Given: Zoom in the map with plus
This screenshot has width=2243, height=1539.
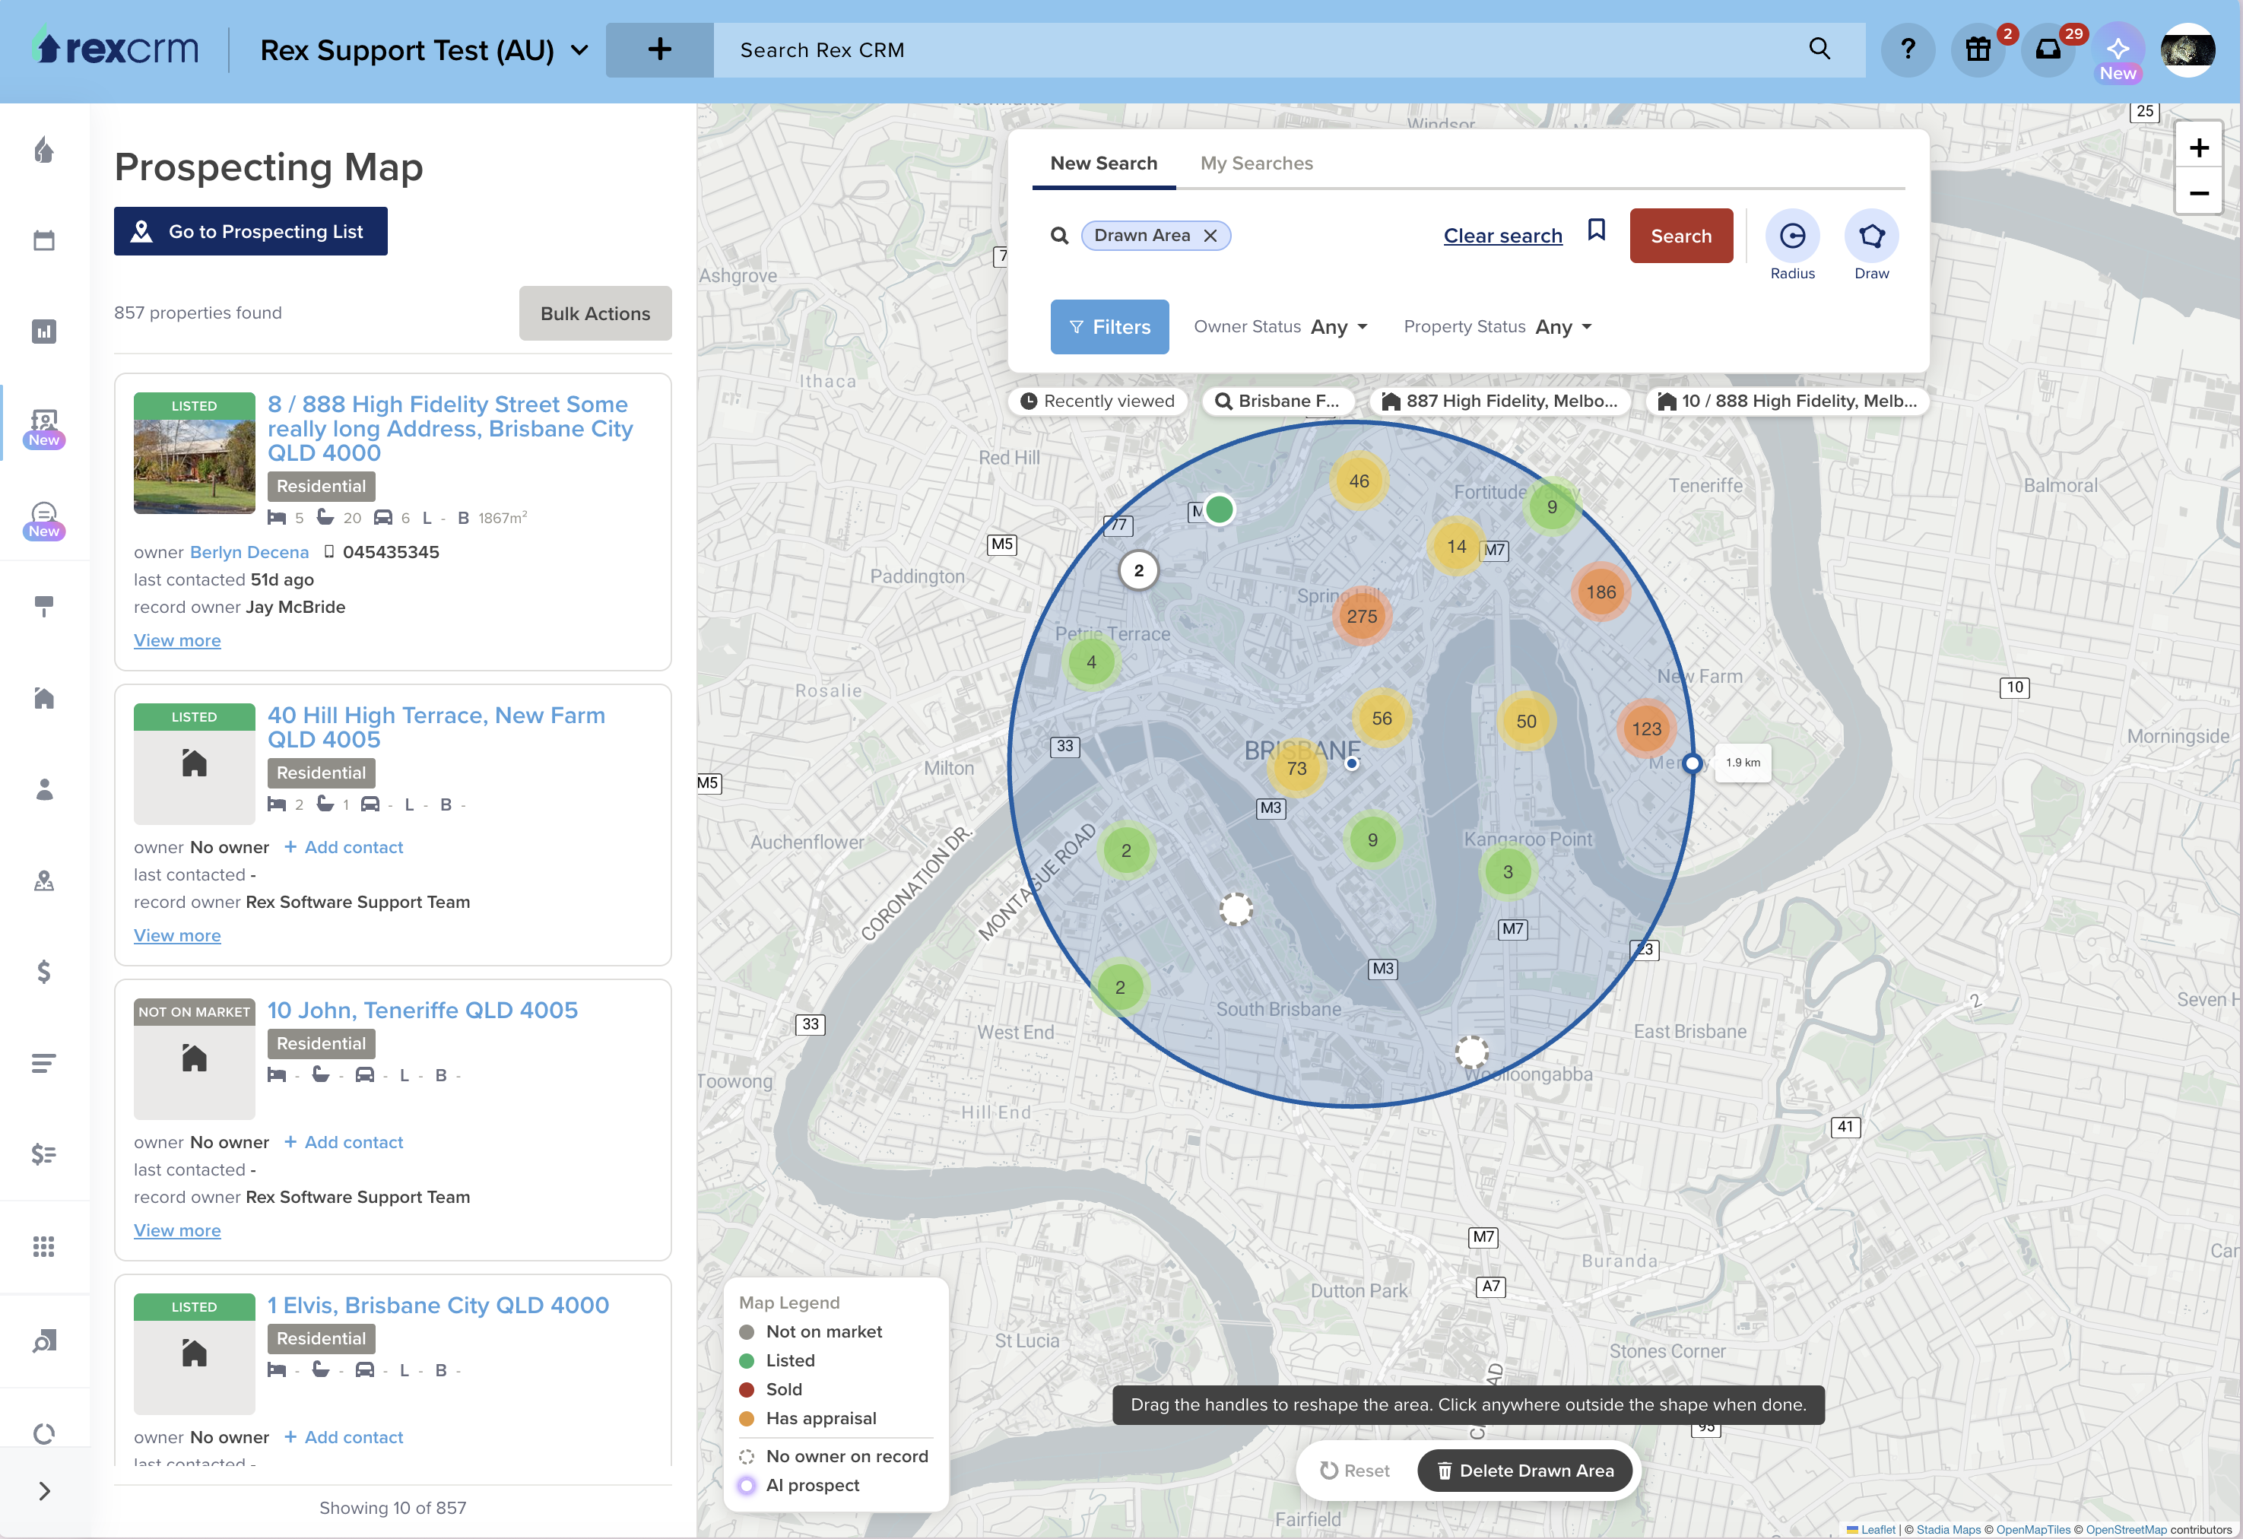Looking at the screenshot, I should pyautogui.click(x=2199, y=148).
